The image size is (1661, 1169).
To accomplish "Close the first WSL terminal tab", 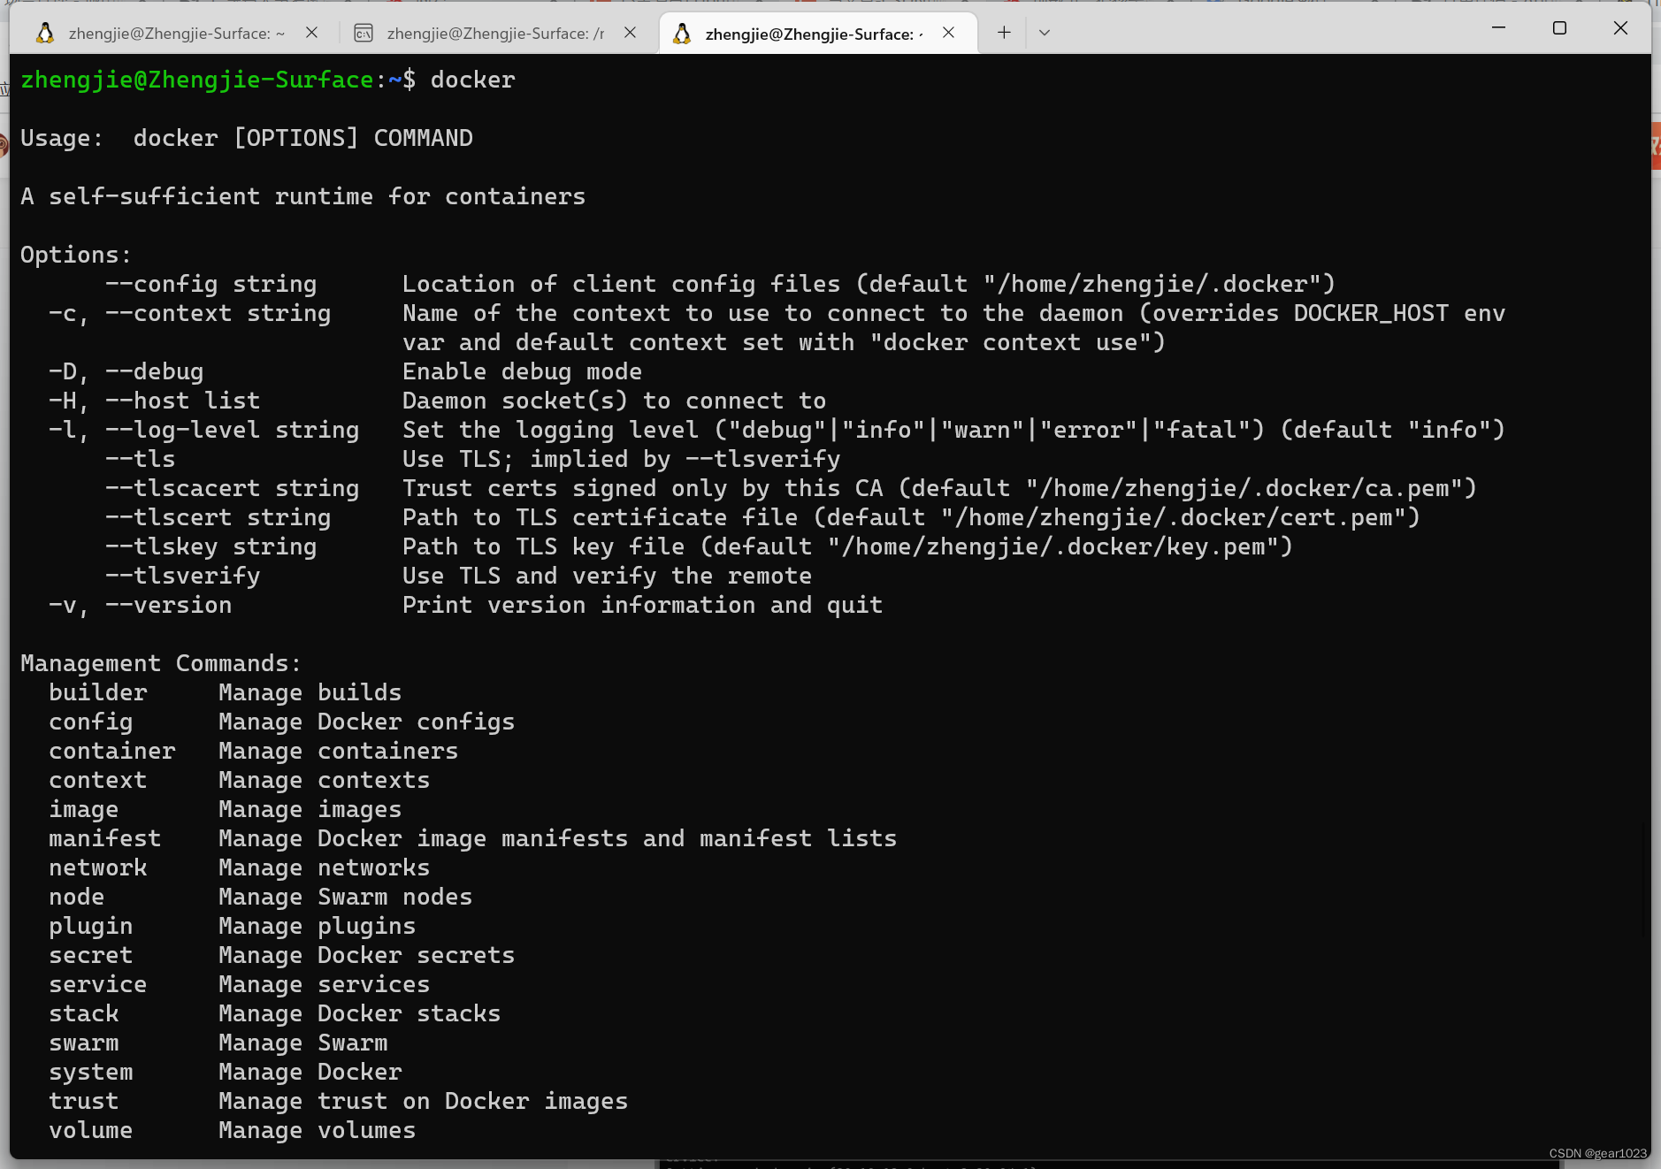I will [x=313, y=33].
